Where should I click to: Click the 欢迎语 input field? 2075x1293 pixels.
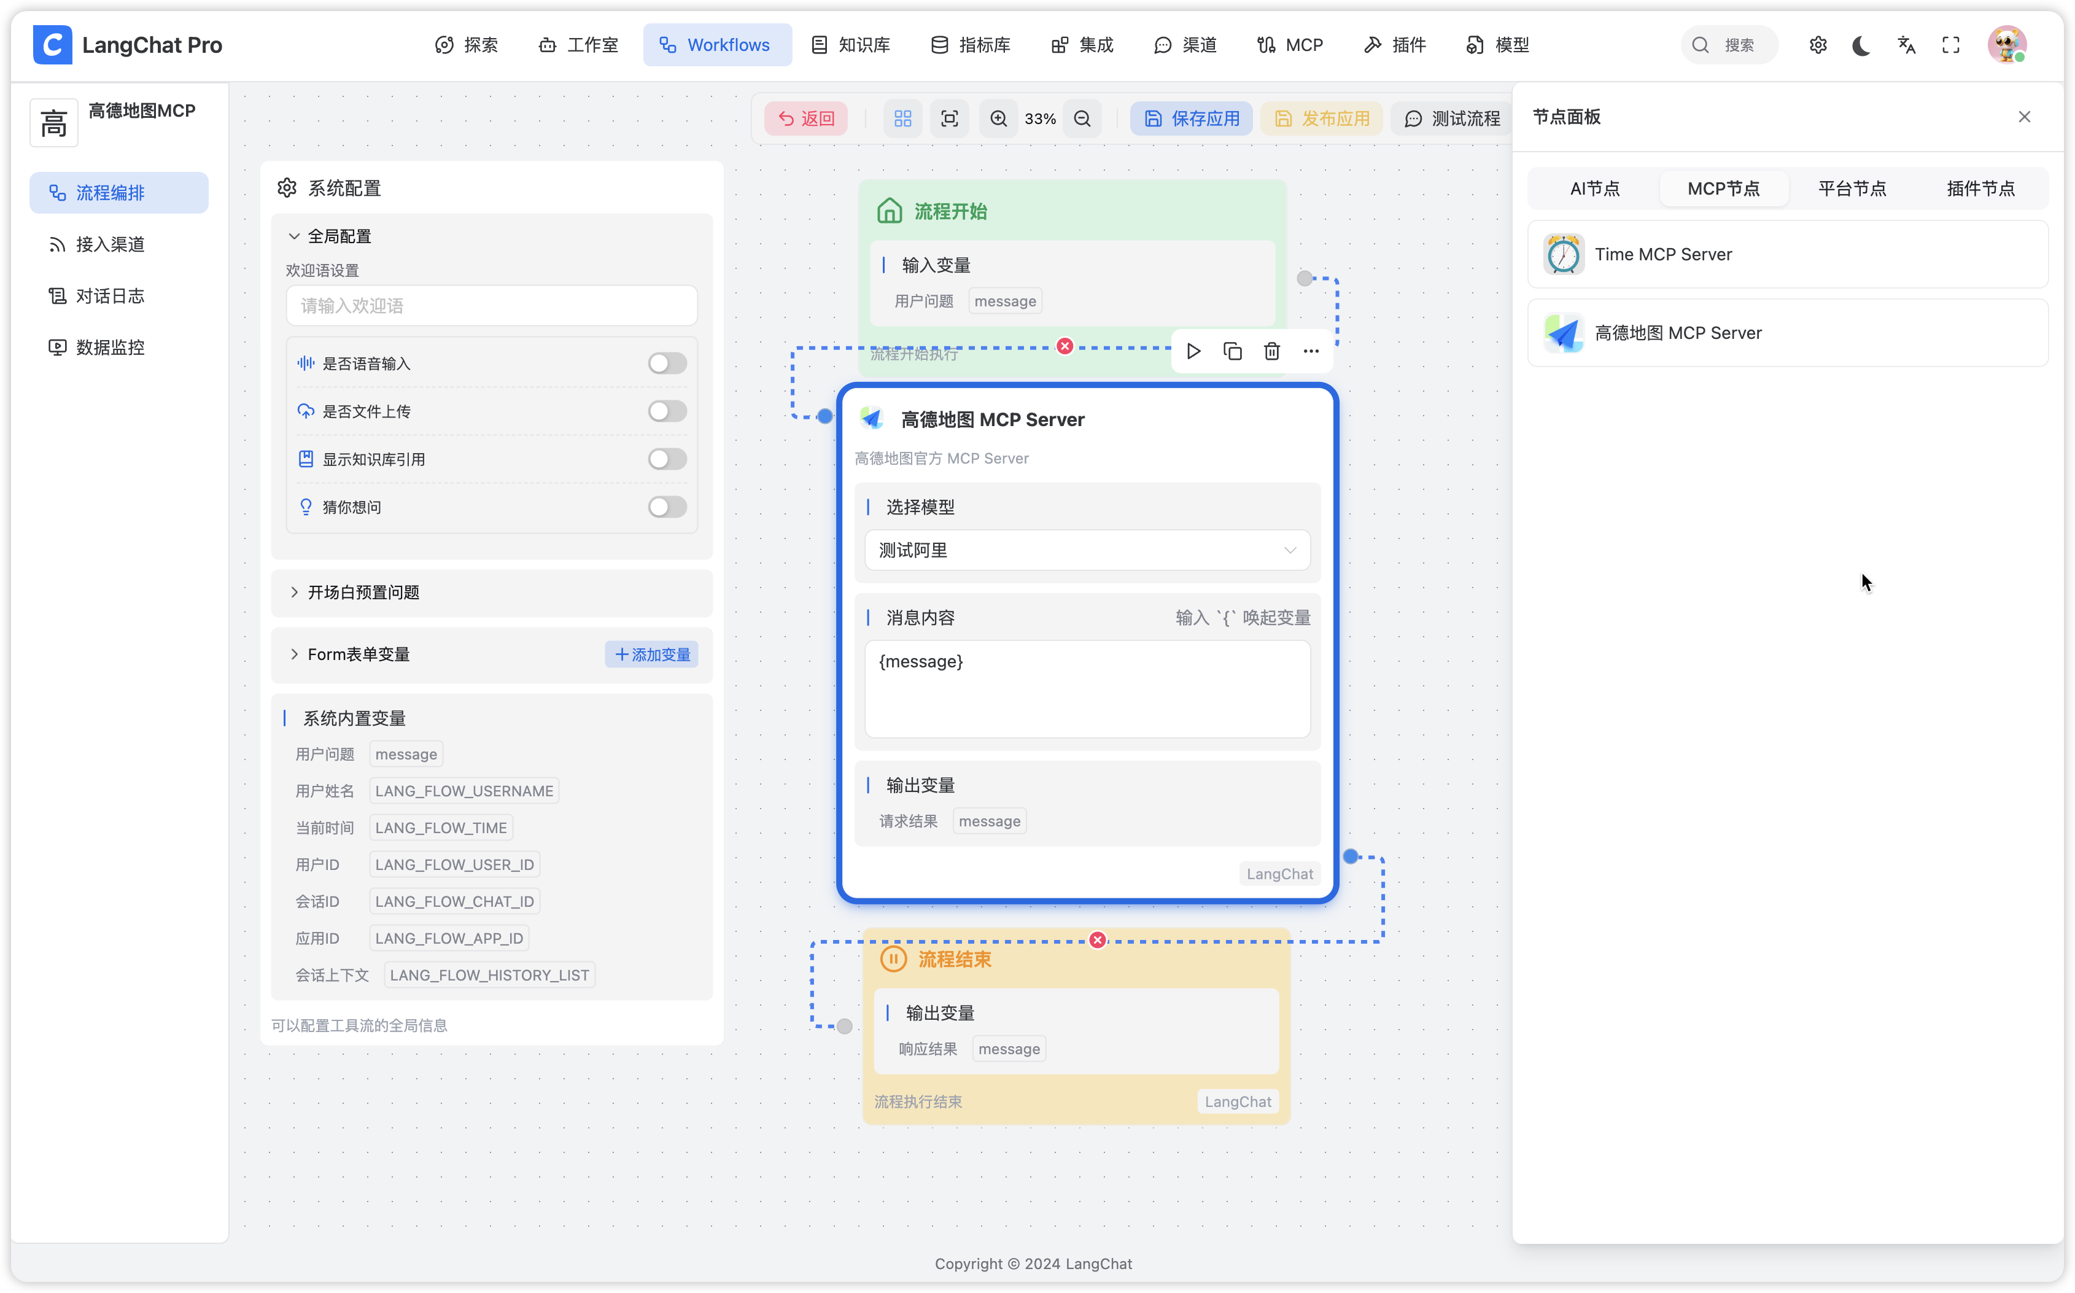[x=492, y=306]
